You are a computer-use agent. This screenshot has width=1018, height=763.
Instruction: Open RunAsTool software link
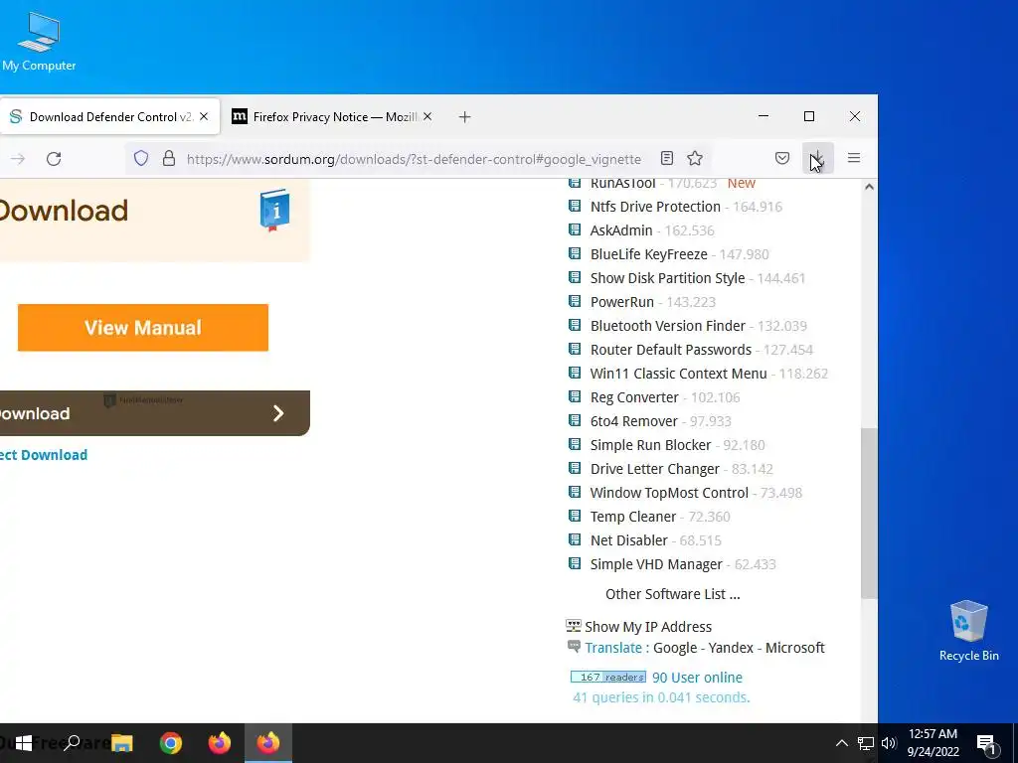click(622, 184)
